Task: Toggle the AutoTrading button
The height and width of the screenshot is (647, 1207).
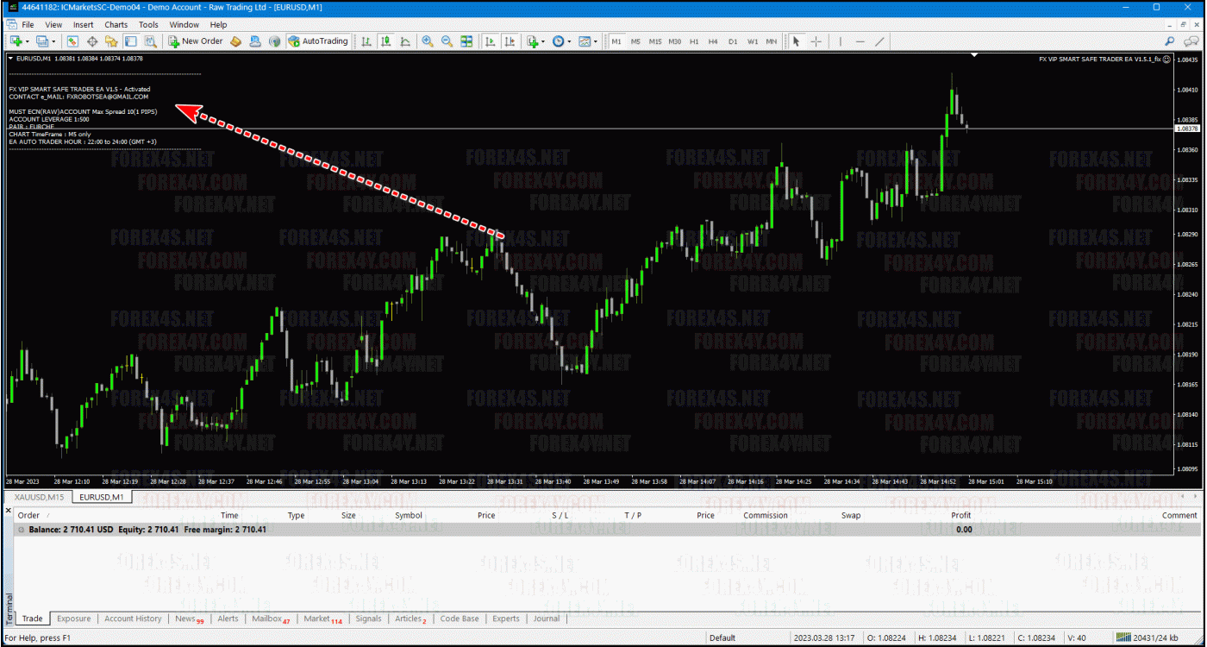Action: [x=318, y=41]
